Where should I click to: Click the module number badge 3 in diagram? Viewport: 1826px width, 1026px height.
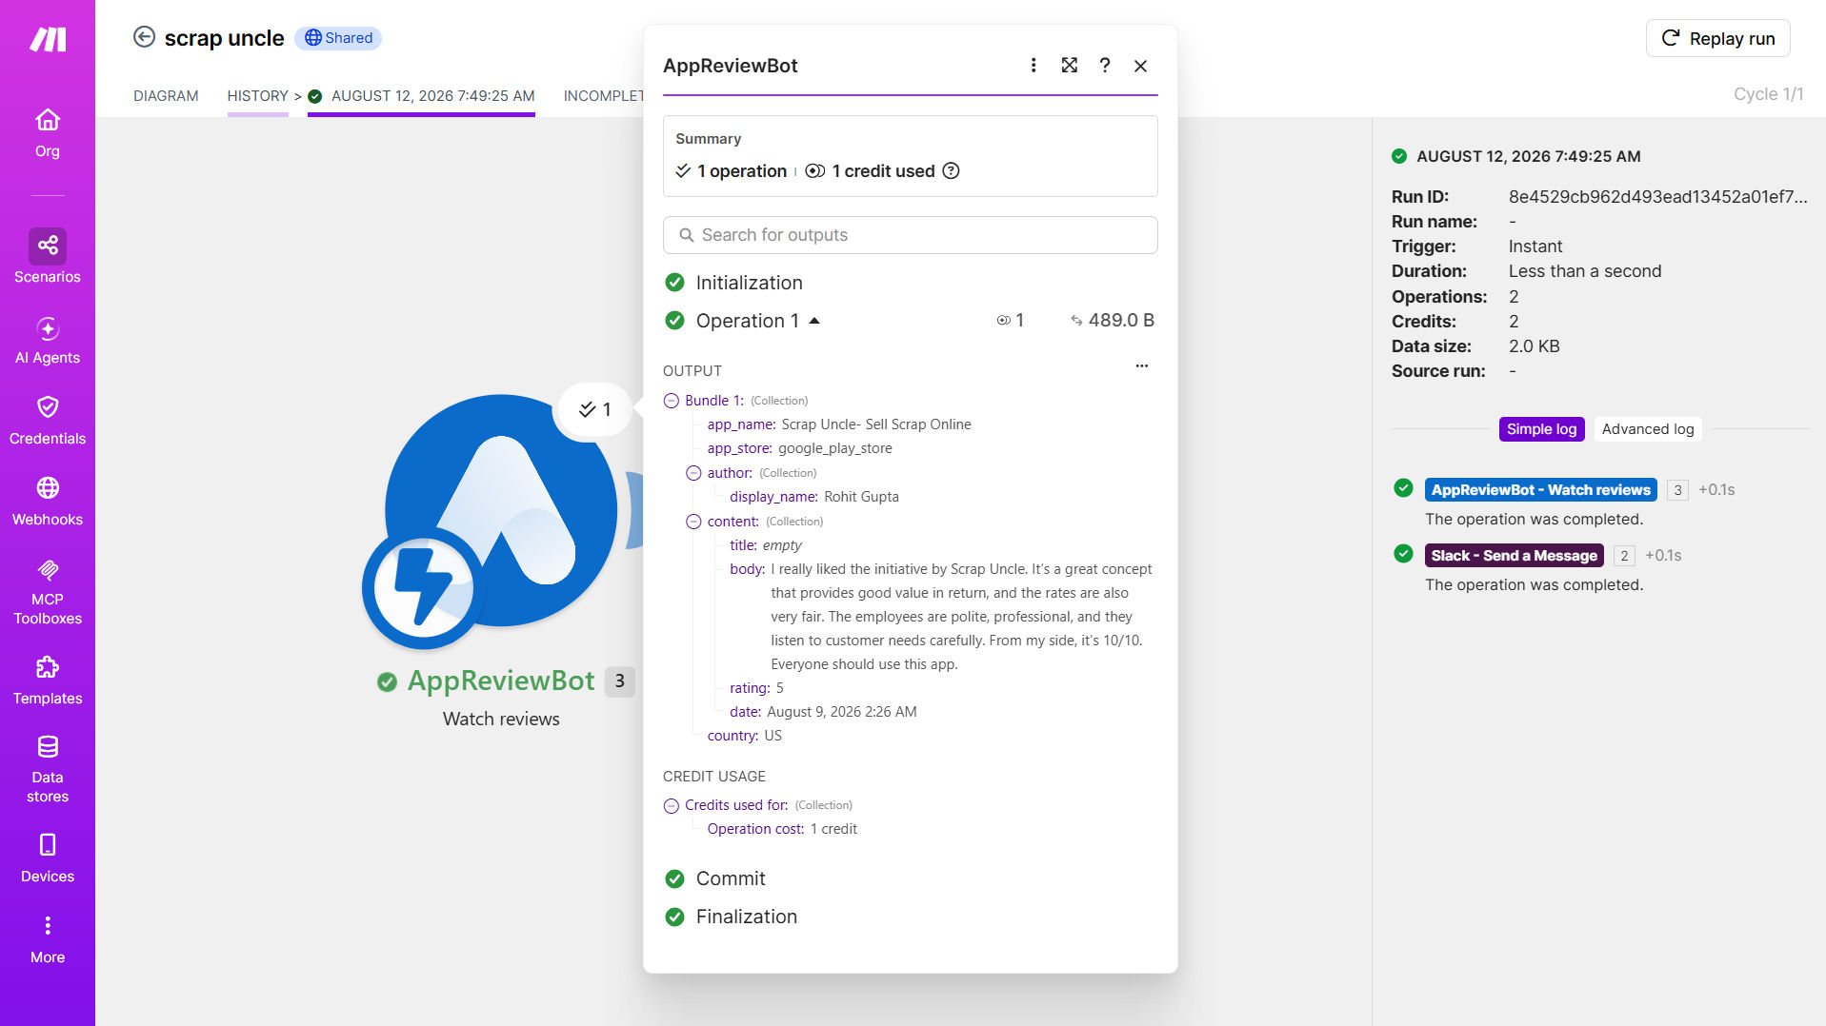619,681
